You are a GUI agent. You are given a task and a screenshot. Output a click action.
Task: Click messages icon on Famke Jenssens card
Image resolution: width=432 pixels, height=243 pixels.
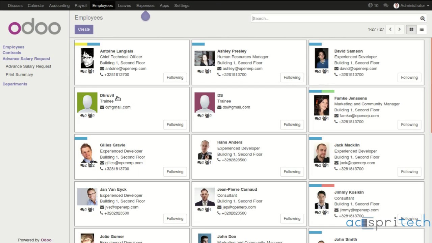coord(318,118)
